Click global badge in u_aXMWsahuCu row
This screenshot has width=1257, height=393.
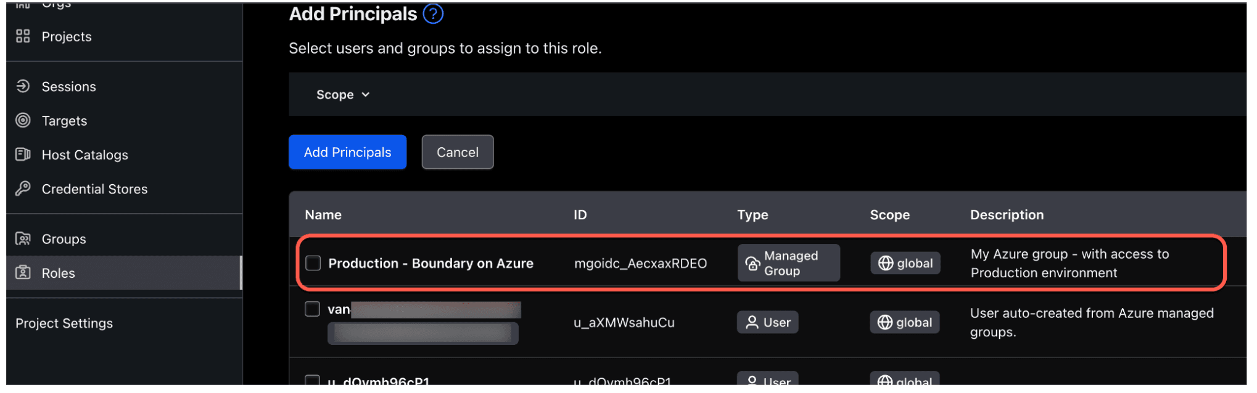[904, 322]
